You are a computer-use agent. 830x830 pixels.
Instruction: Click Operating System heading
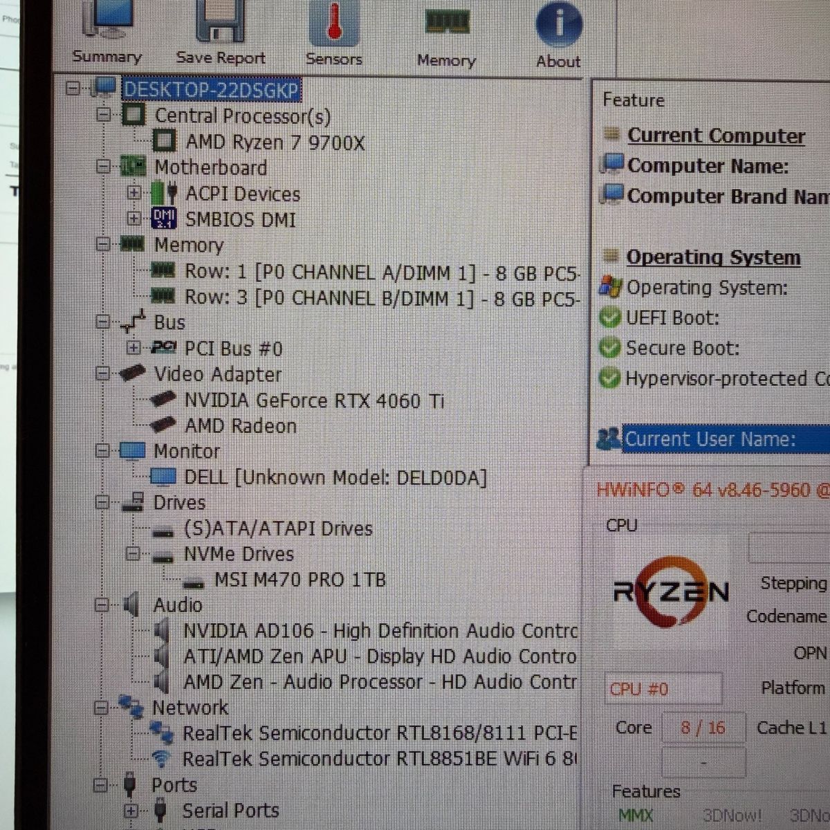pos(713,257)
